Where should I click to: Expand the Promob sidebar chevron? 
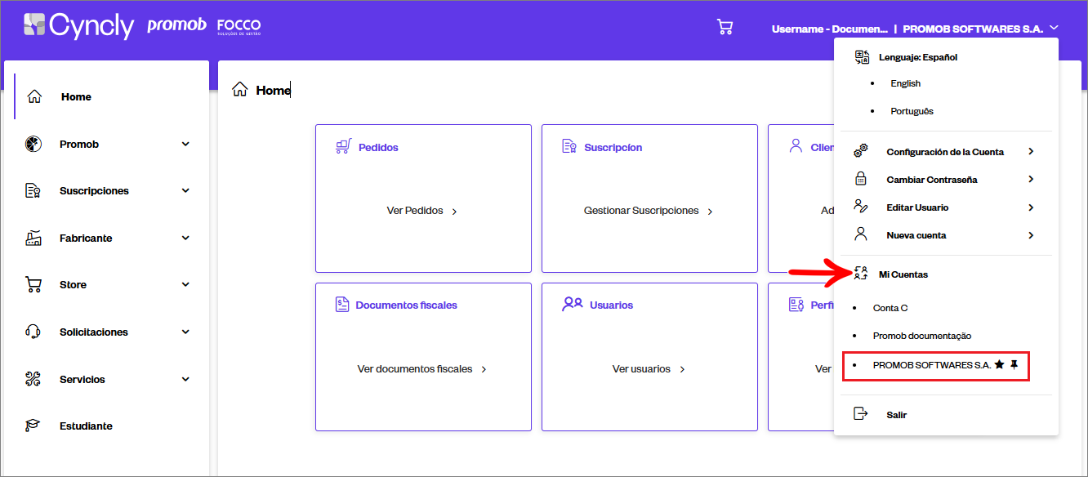click(x=185, y=144)
